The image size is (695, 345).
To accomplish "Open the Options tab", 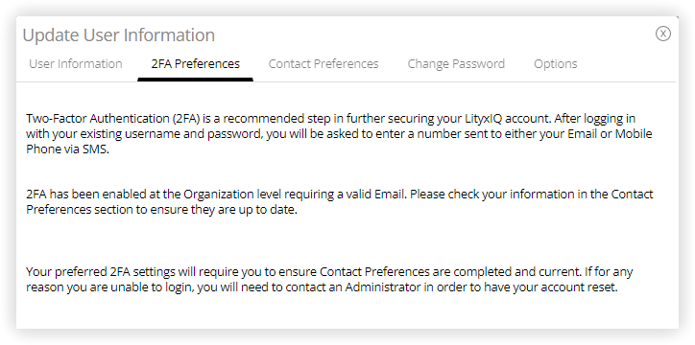I will click(x=556, y=63).
